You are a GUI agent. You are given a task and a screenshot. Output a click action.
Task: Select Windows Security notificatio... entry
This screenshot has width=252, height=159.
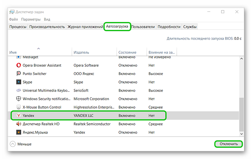[46, 99]
